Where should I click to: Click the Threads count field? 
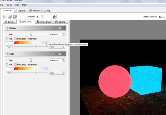point(38,17)
